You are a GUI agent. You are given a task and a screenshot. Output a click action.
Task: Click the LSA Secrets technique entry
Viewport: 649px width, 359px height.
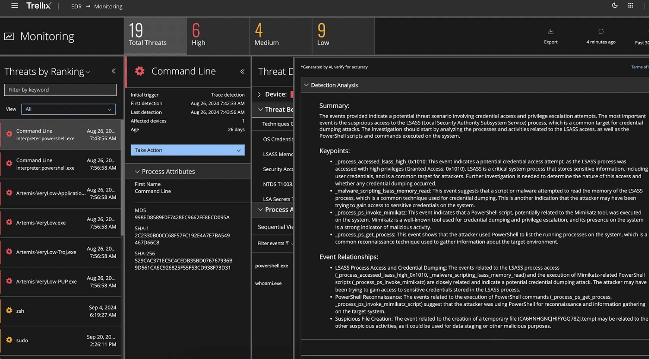(278, 199)
